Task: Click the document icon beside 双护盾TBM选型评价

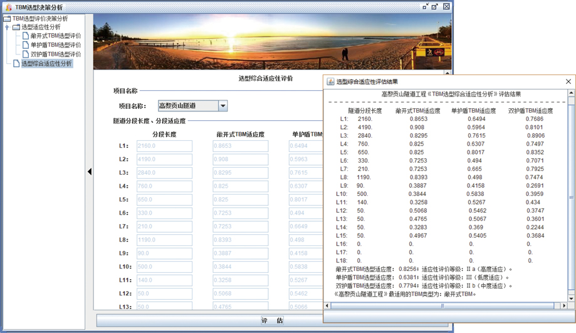Action: 26,54
